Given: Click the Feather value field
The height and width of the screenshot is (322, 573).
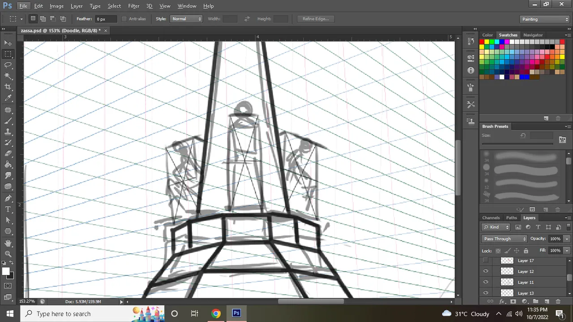Looking at the screenshot, I should click(106, 19).
